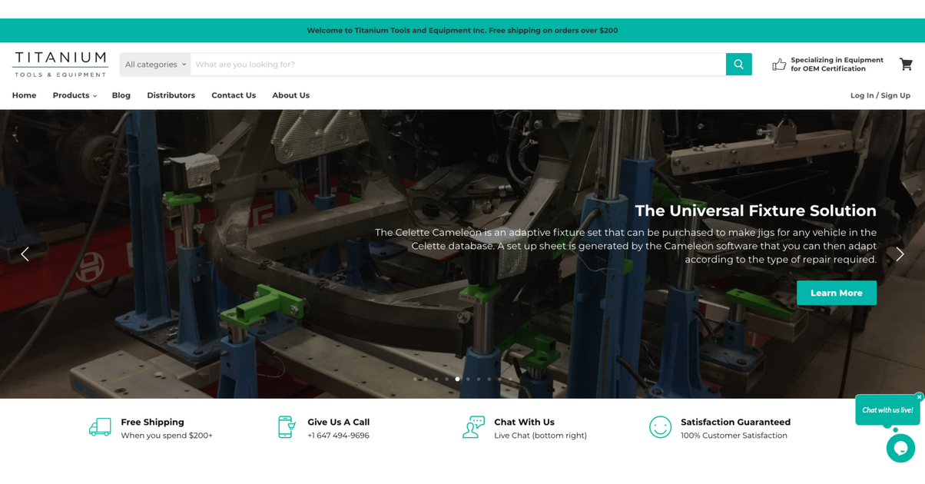925x484 pixels.
Task: Expand the Products menu
Action: (75, 95)
